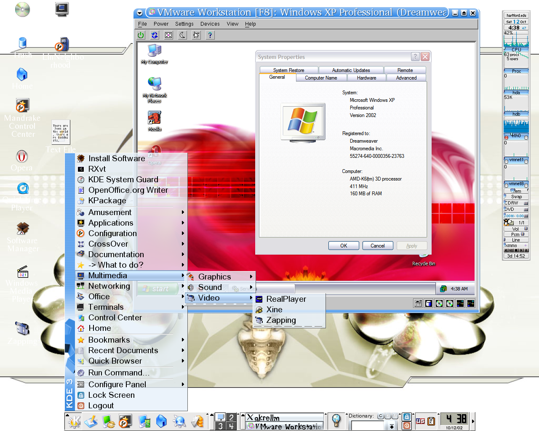Switch to Advanced tab
The image size is (539, 431).
406,78
